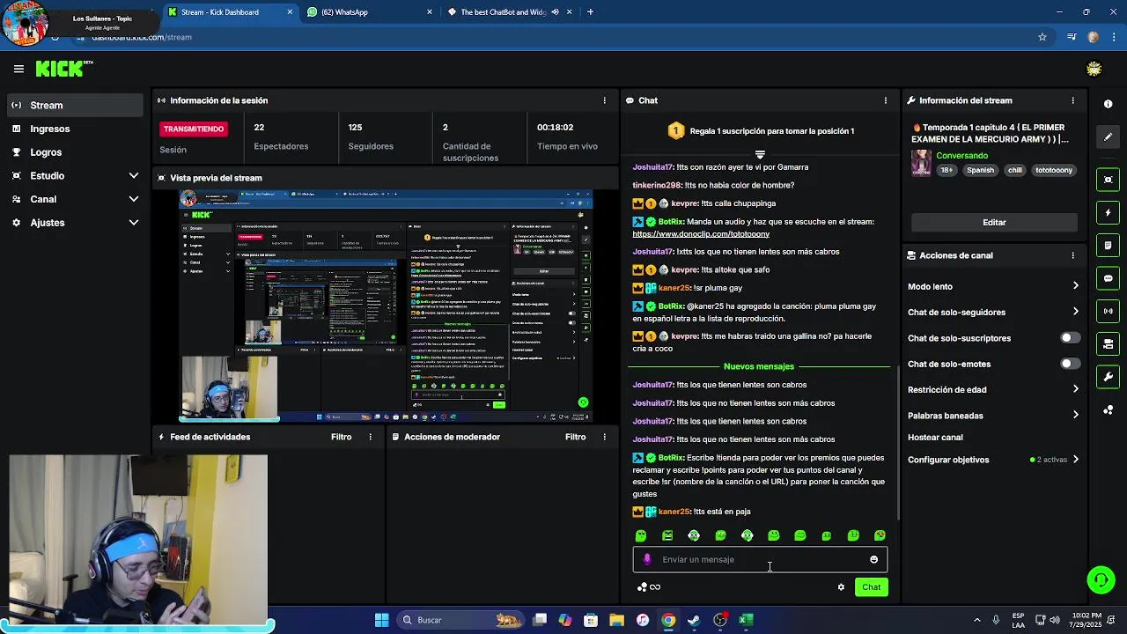The height and width of the screenshot is (634, 1127).
Task: Open the user avatar menu at top right
Action: 1094,69
